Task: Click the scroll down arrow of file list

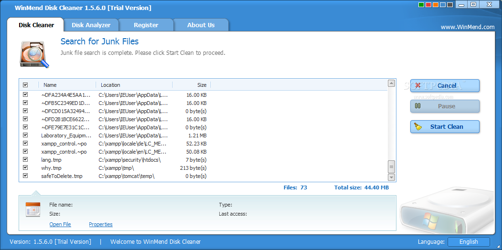Action: coord(391,177)
